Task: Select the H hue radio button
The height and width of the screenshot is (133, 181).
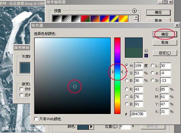Action: (127, 66)
